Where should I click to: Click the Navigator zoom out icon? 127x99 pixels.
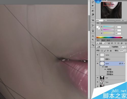pyautogui.click(x=105, y=21)
